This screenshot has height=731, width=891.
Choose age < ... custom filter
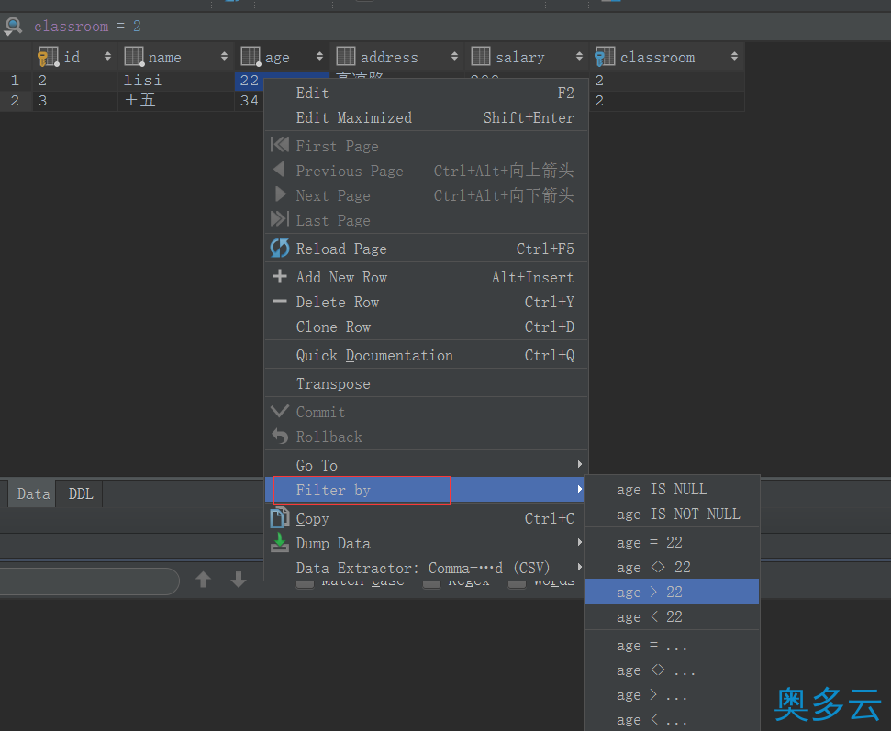[x=673, y=720]
